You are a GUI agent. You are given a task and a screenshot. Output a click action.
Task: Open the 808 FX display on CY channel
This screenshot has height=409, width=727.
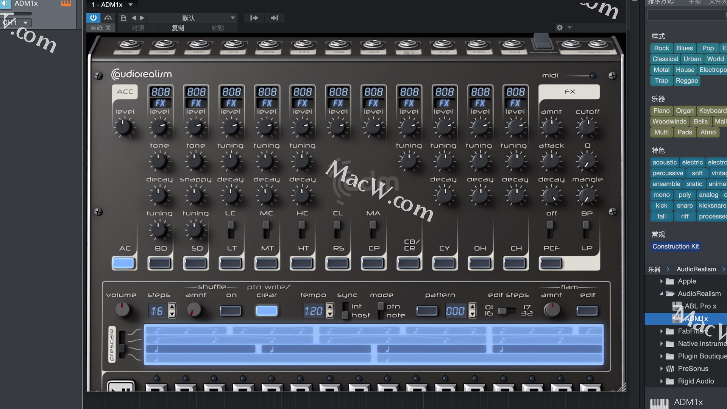444,97
